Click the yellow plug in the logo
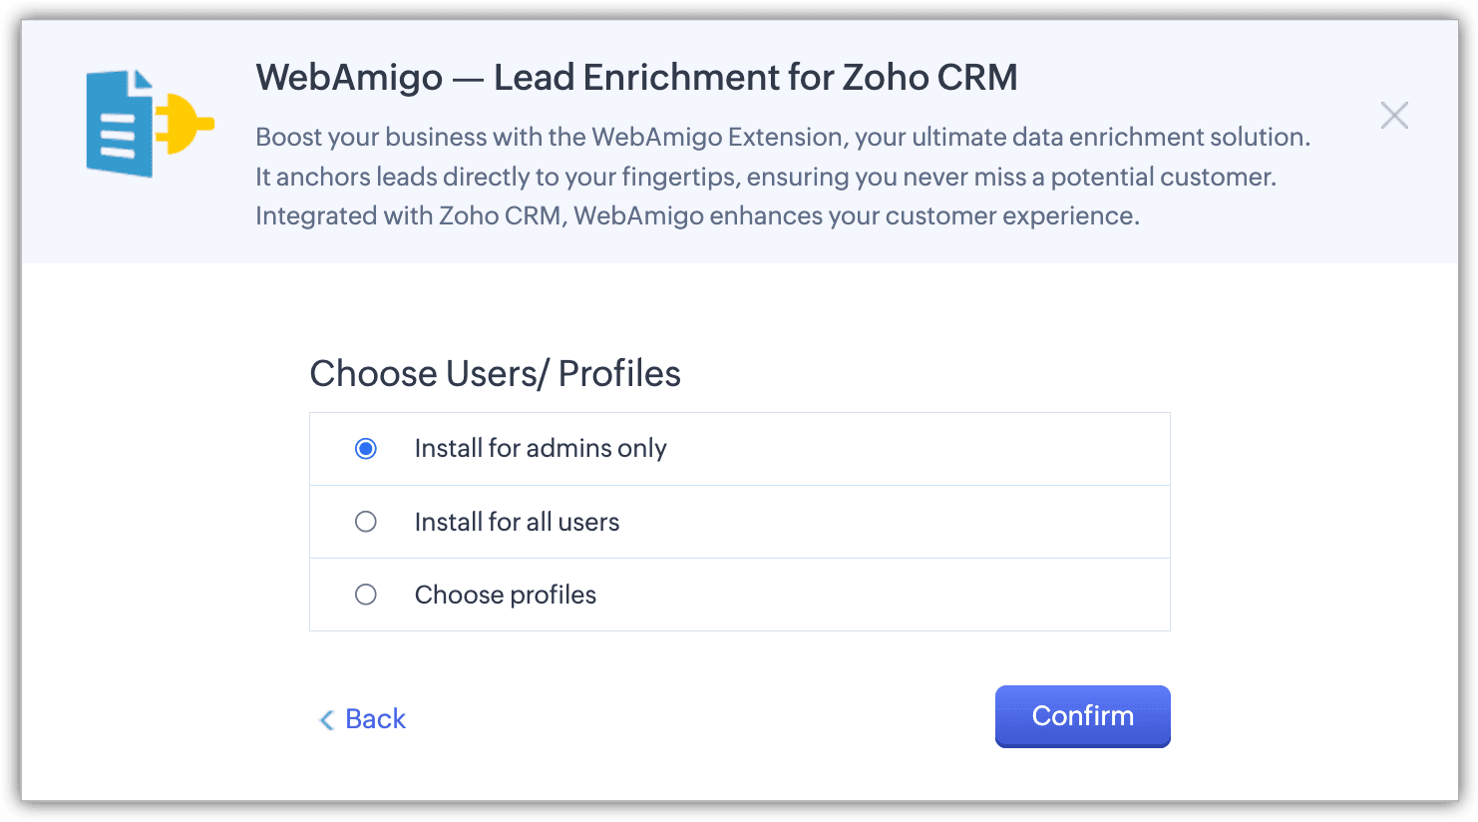 185,124
